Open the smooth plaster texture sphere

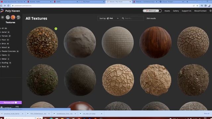point(80,42)
